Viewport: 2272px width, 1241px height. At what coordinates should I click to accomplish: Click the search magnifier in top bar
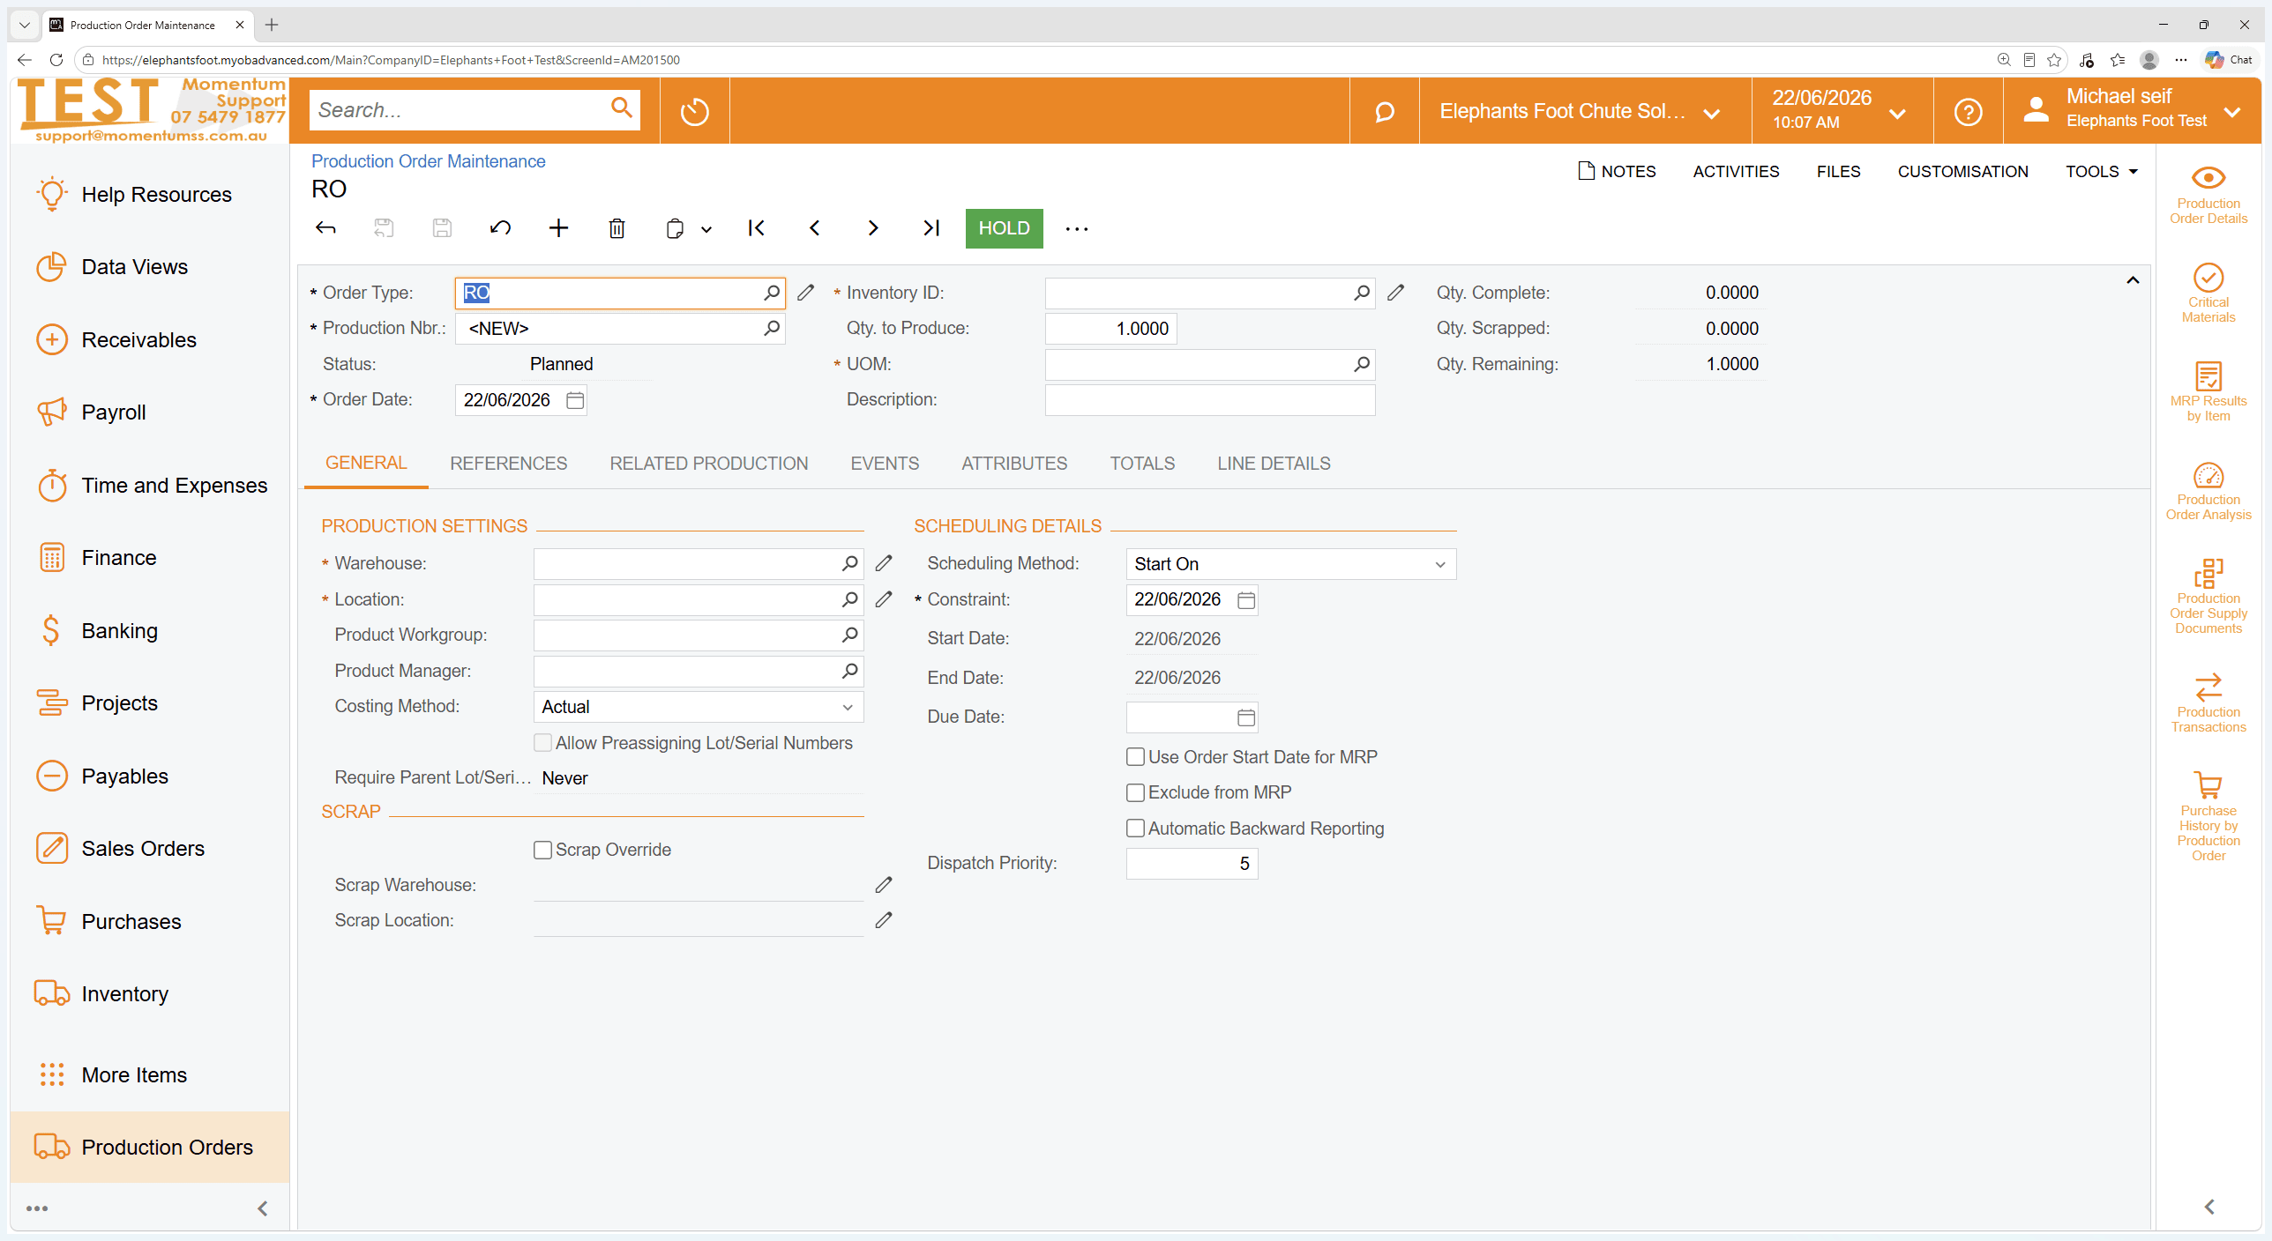click(622, 108)
